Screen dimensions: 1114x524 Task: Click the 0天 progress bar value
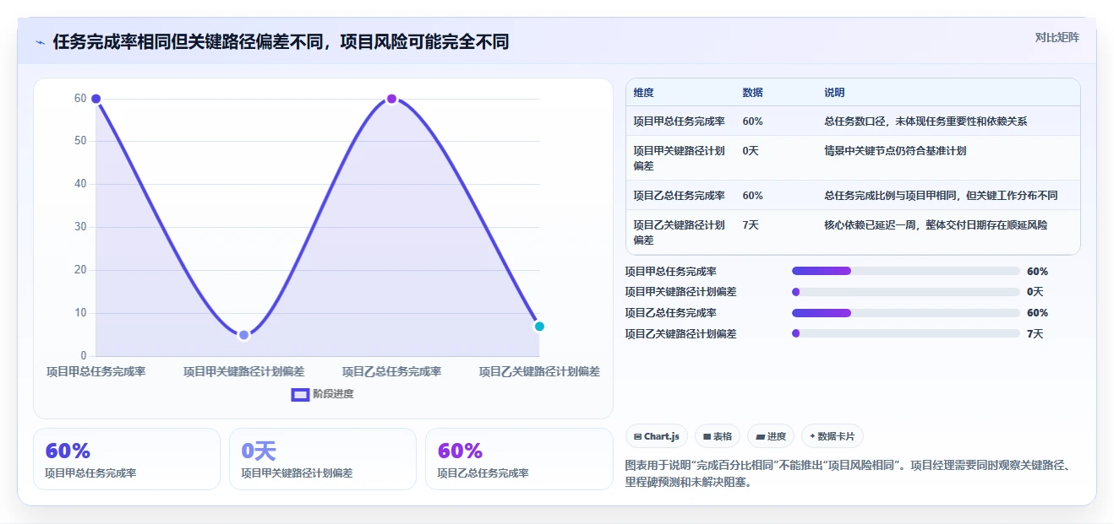(x=1035, y=292)
